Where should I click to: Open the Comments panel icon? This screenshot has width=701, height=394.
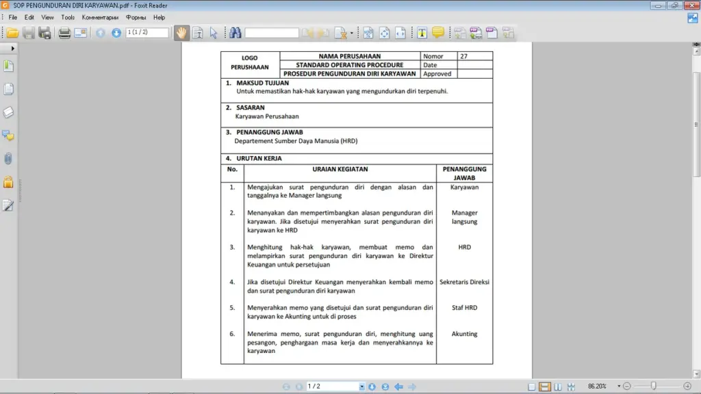[8, 135]
